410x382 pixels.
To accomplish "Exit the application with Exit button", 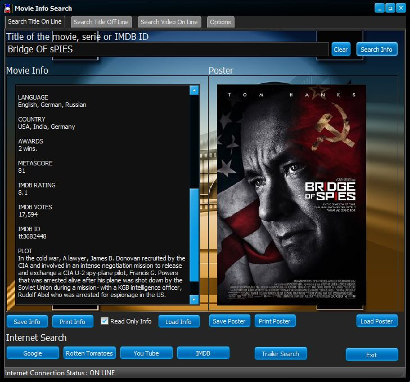I will click(372, 355).
